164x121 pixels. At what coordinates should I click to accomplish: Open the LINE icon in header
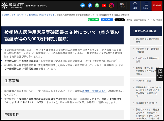pyautogui.click(x=97, y=5)
